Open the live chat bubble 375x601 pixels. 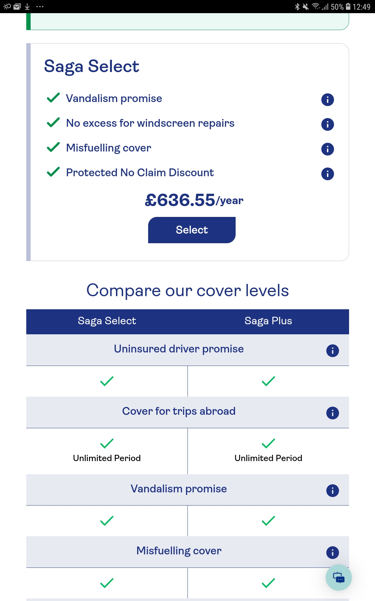pyautogui.click(x=339, y=578)
